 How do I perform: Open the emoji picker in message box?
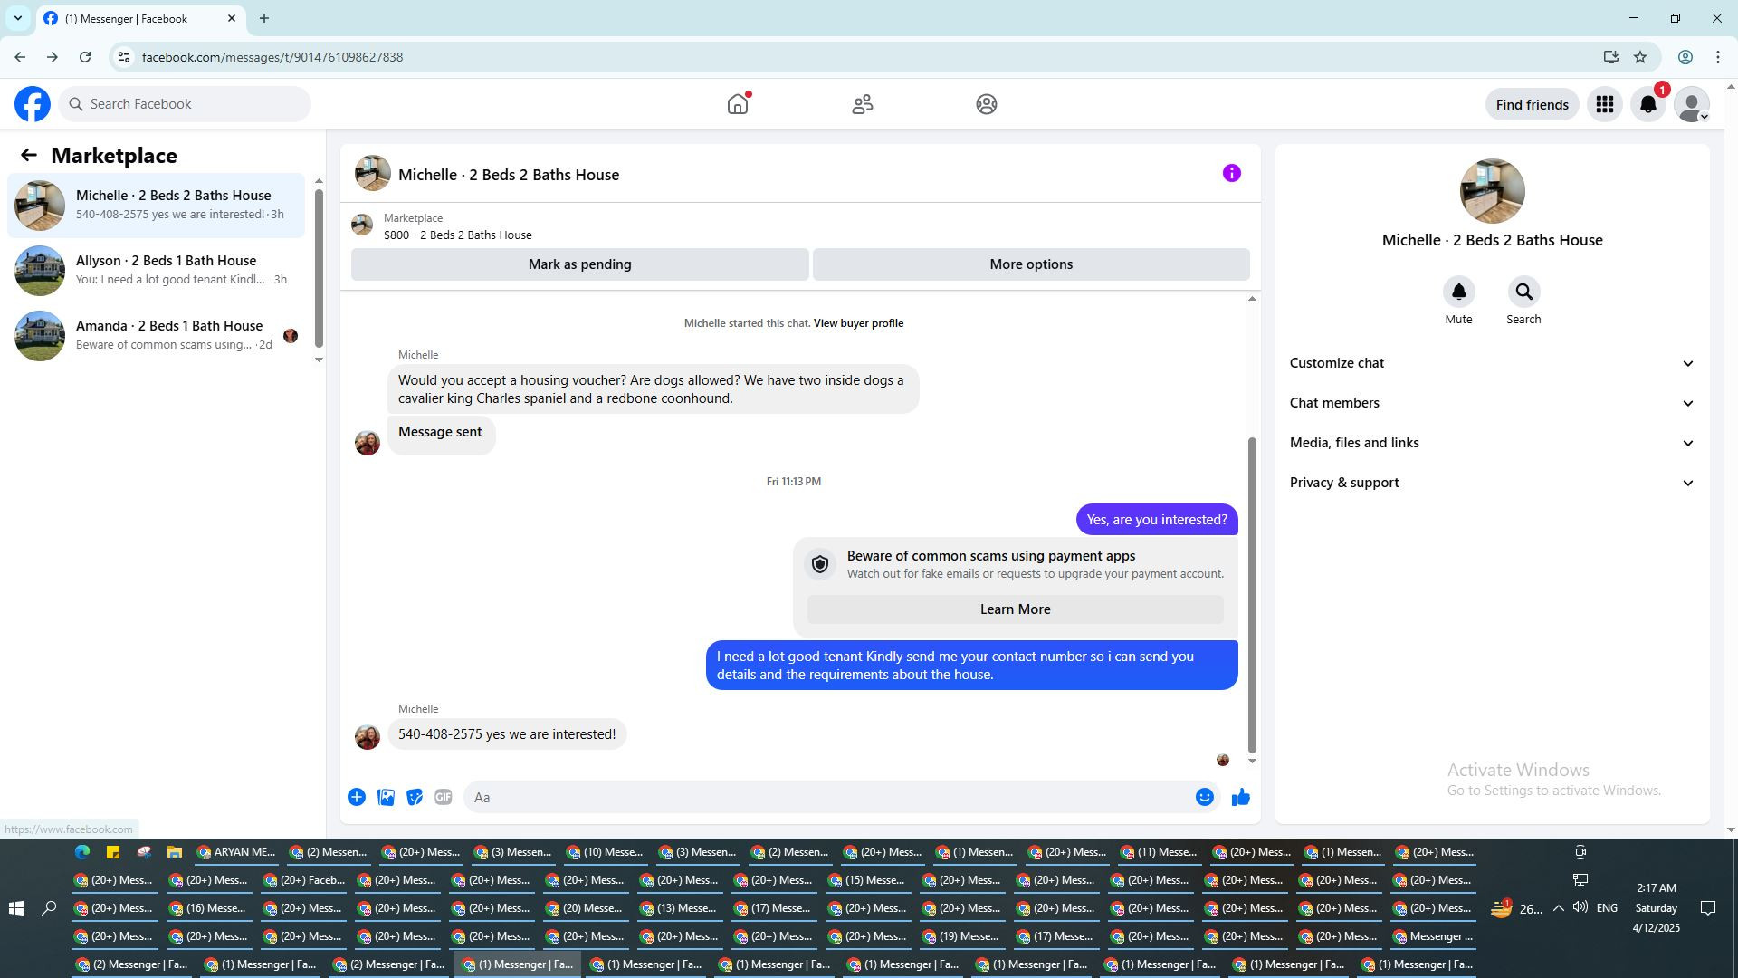[x=1205, y=797]
